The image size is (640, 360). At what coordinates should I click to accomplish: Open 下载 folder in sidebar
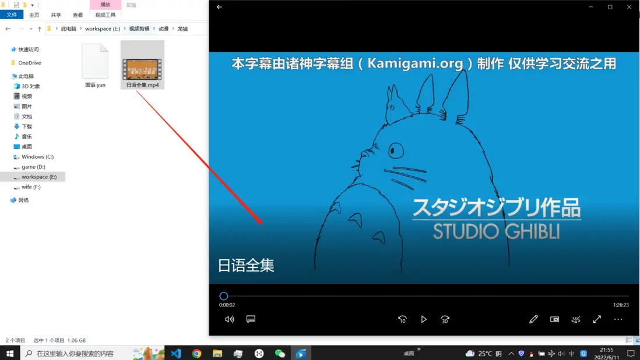pos(27,126)
